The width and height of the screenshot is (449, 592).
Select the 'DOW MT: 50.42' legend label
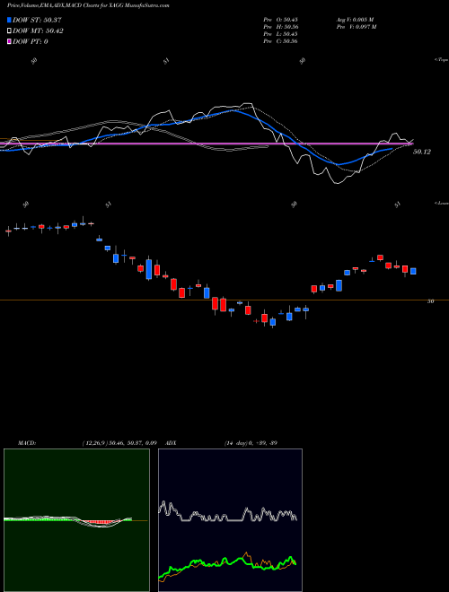pos(38,31)
